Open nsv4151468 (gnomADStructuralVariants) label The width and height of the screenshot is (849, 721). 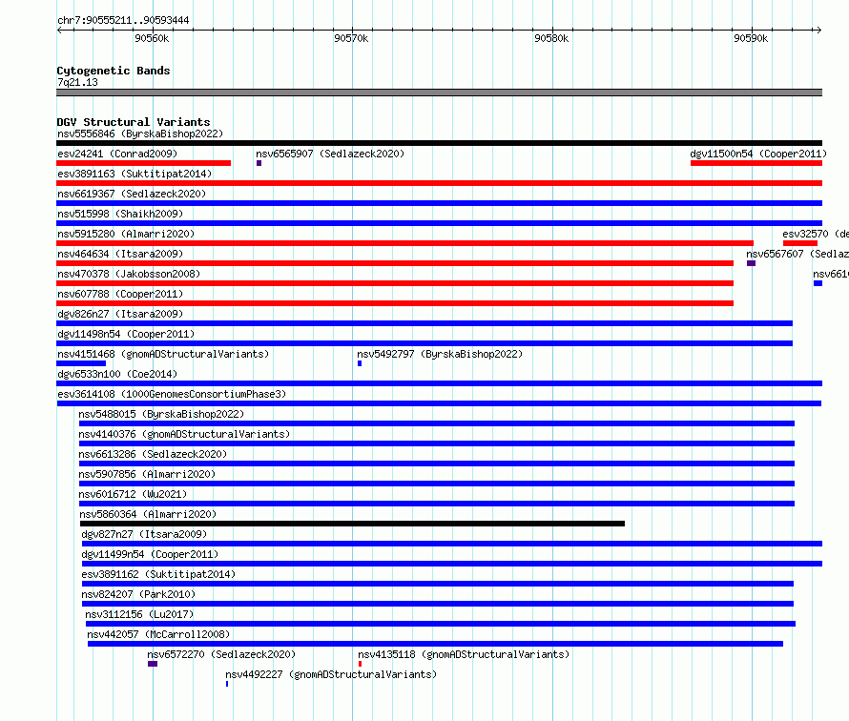[x=163, y=354]
